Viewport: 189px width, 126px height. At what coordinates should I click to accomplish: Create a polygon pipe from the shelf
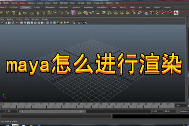point(43,13)
